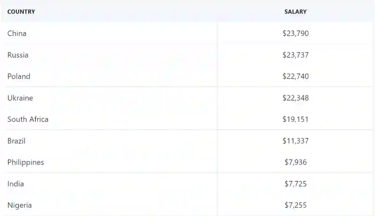Select the Ukraine country cell
The width and height of the screenshot is (375, 216).
[20, 98]
